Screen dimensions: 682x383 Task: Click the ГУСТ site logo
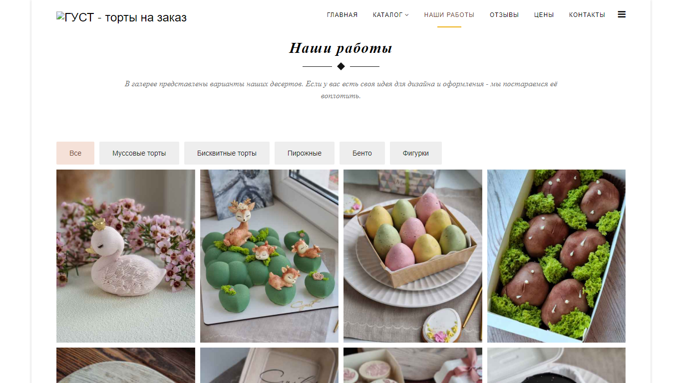pos(122,17)
